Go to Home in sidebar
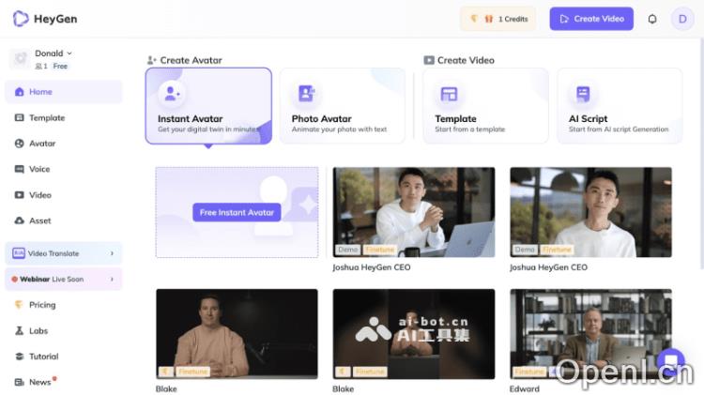Screen dimensions: 704x395 (x=40, y=92)
